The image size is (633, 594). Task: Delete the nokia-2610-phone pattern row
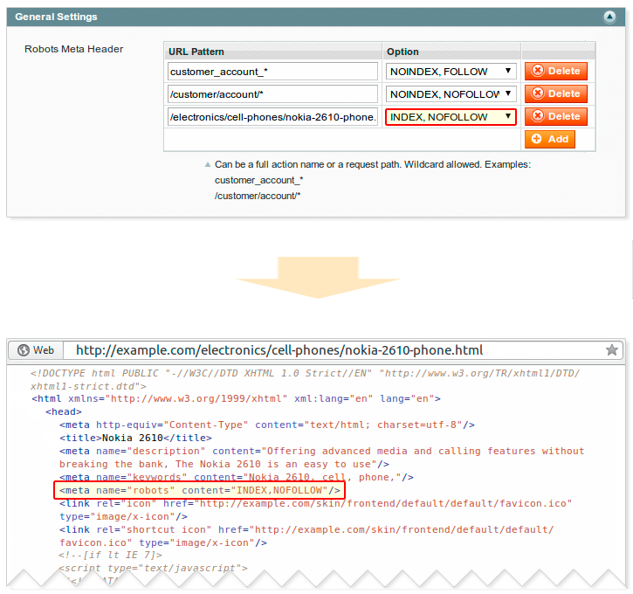(555, 116)
